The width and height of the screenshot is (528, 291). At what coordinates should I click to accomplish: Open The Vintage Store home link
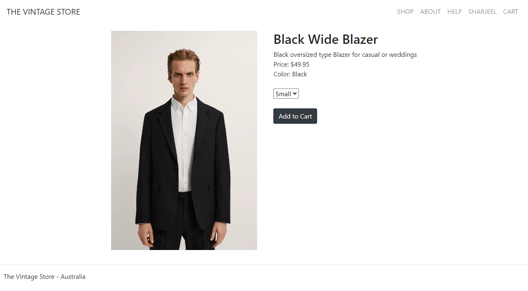tap(43, 12)
